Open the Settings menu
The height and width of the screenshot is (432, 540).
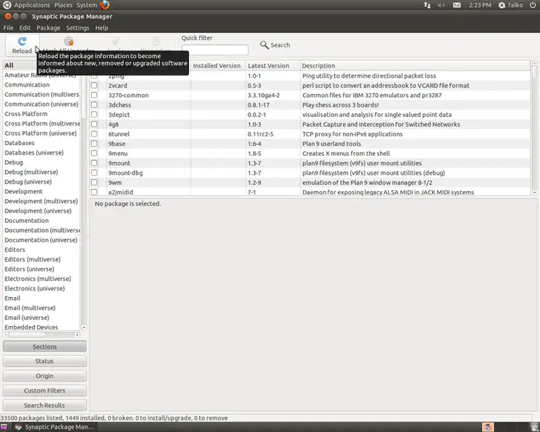(x=78, y=28)
